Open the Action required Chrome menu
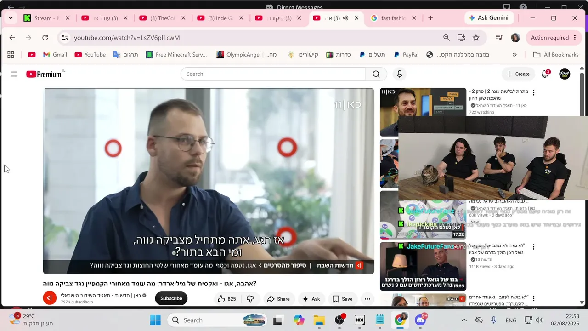 554,38
